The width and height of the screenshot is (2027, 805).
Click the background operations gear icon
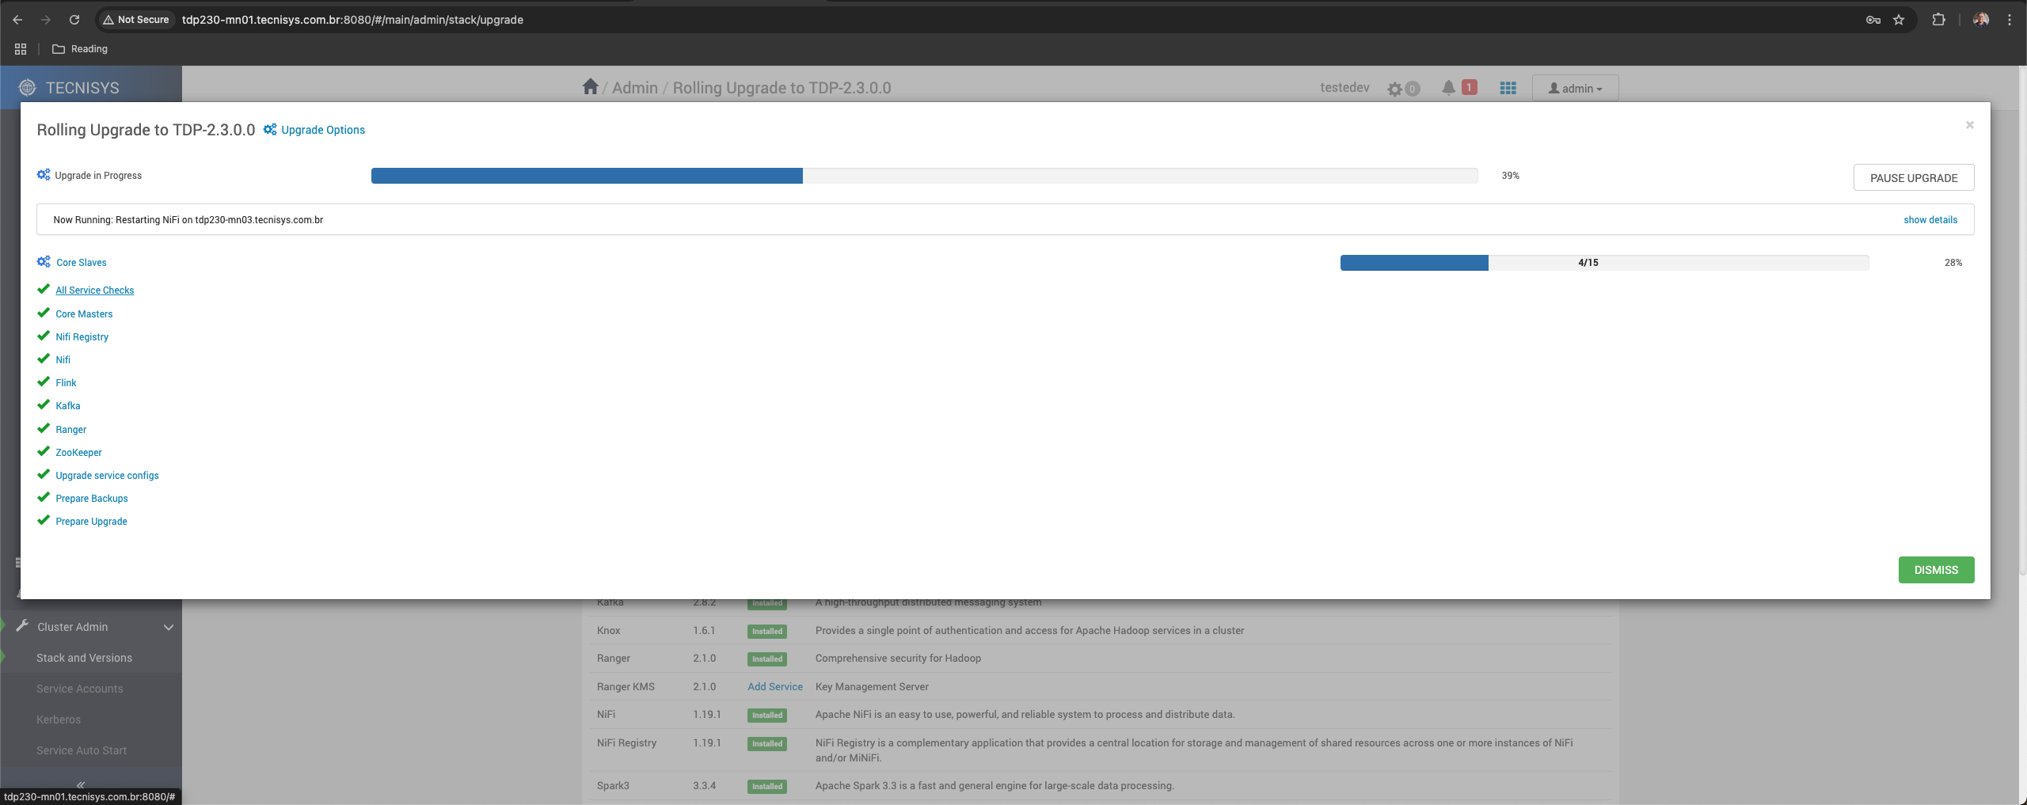1395,89
